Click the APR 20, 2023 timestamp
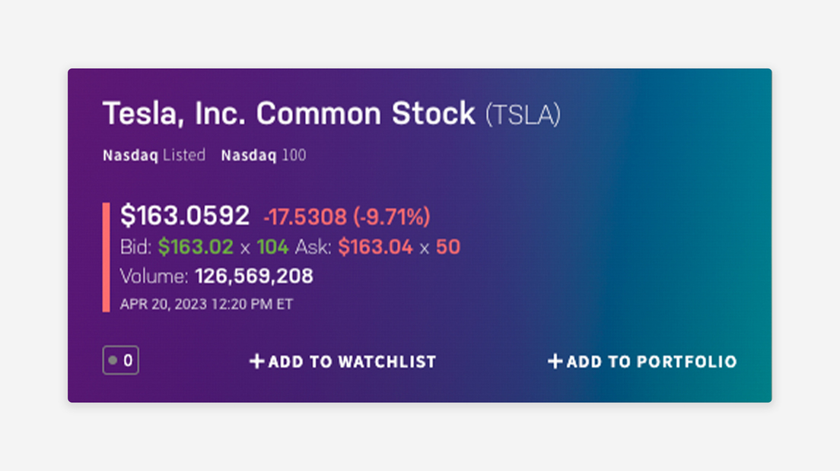 point(206,305)
